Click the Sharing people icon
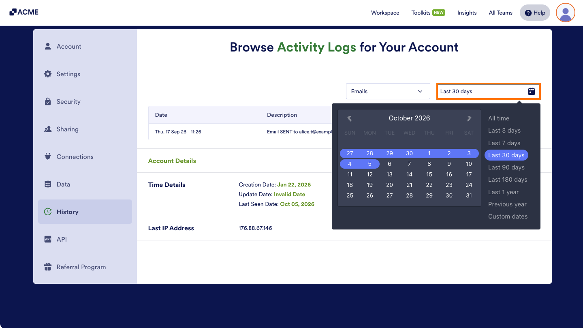Viewport: 583px width, 328px height. click(x=48, y=129)
